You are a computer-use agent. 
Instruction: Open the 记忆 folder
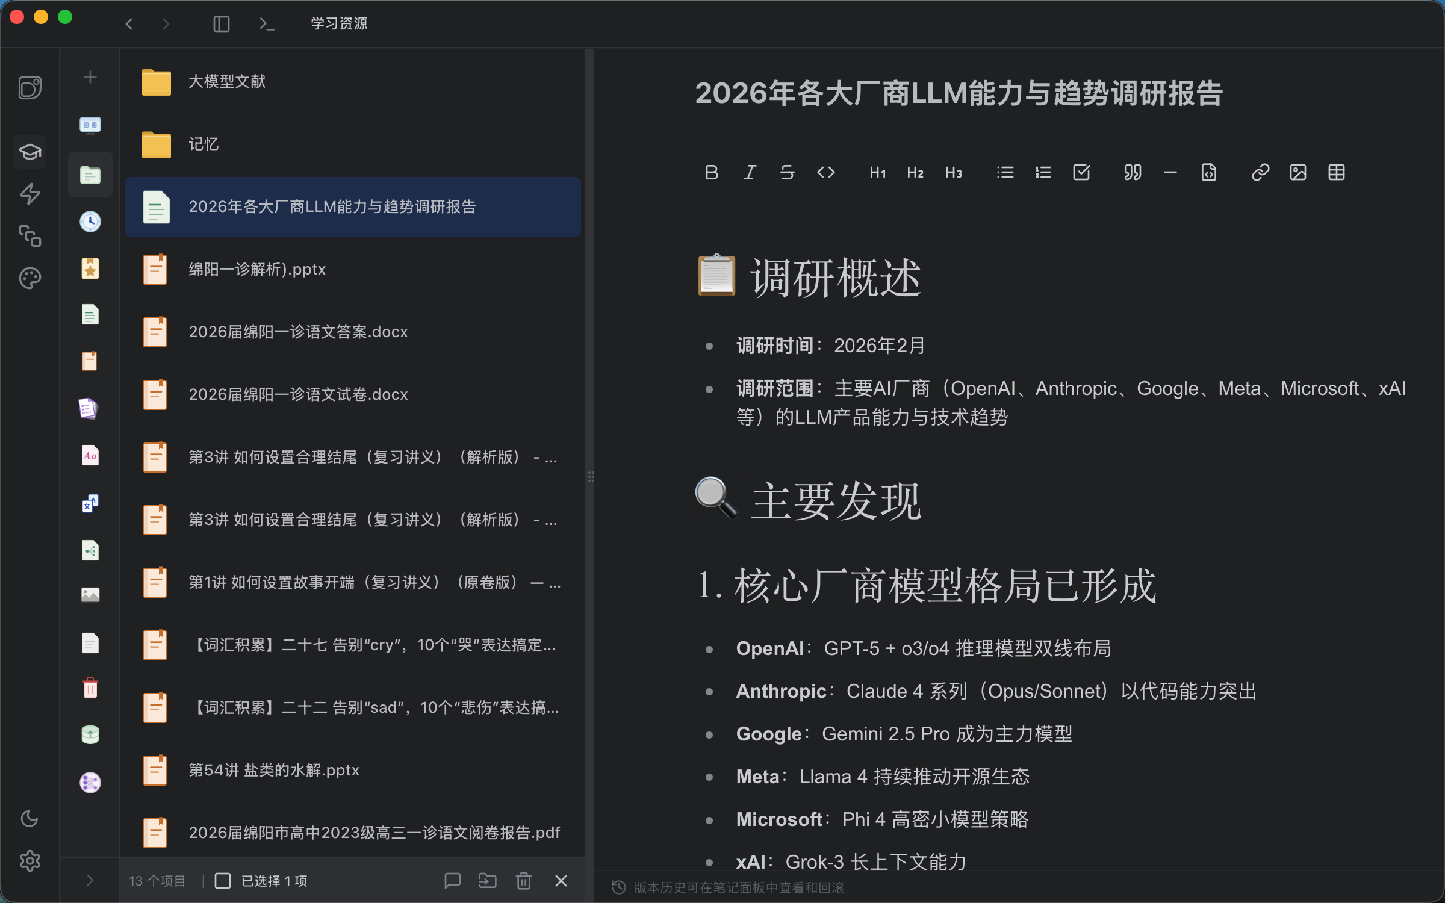[353, 144]
